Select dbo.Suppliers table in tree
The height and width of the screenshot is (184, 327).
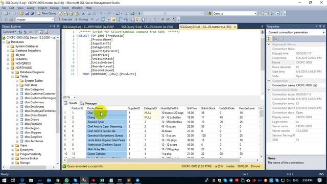click(x=33, y=136)
